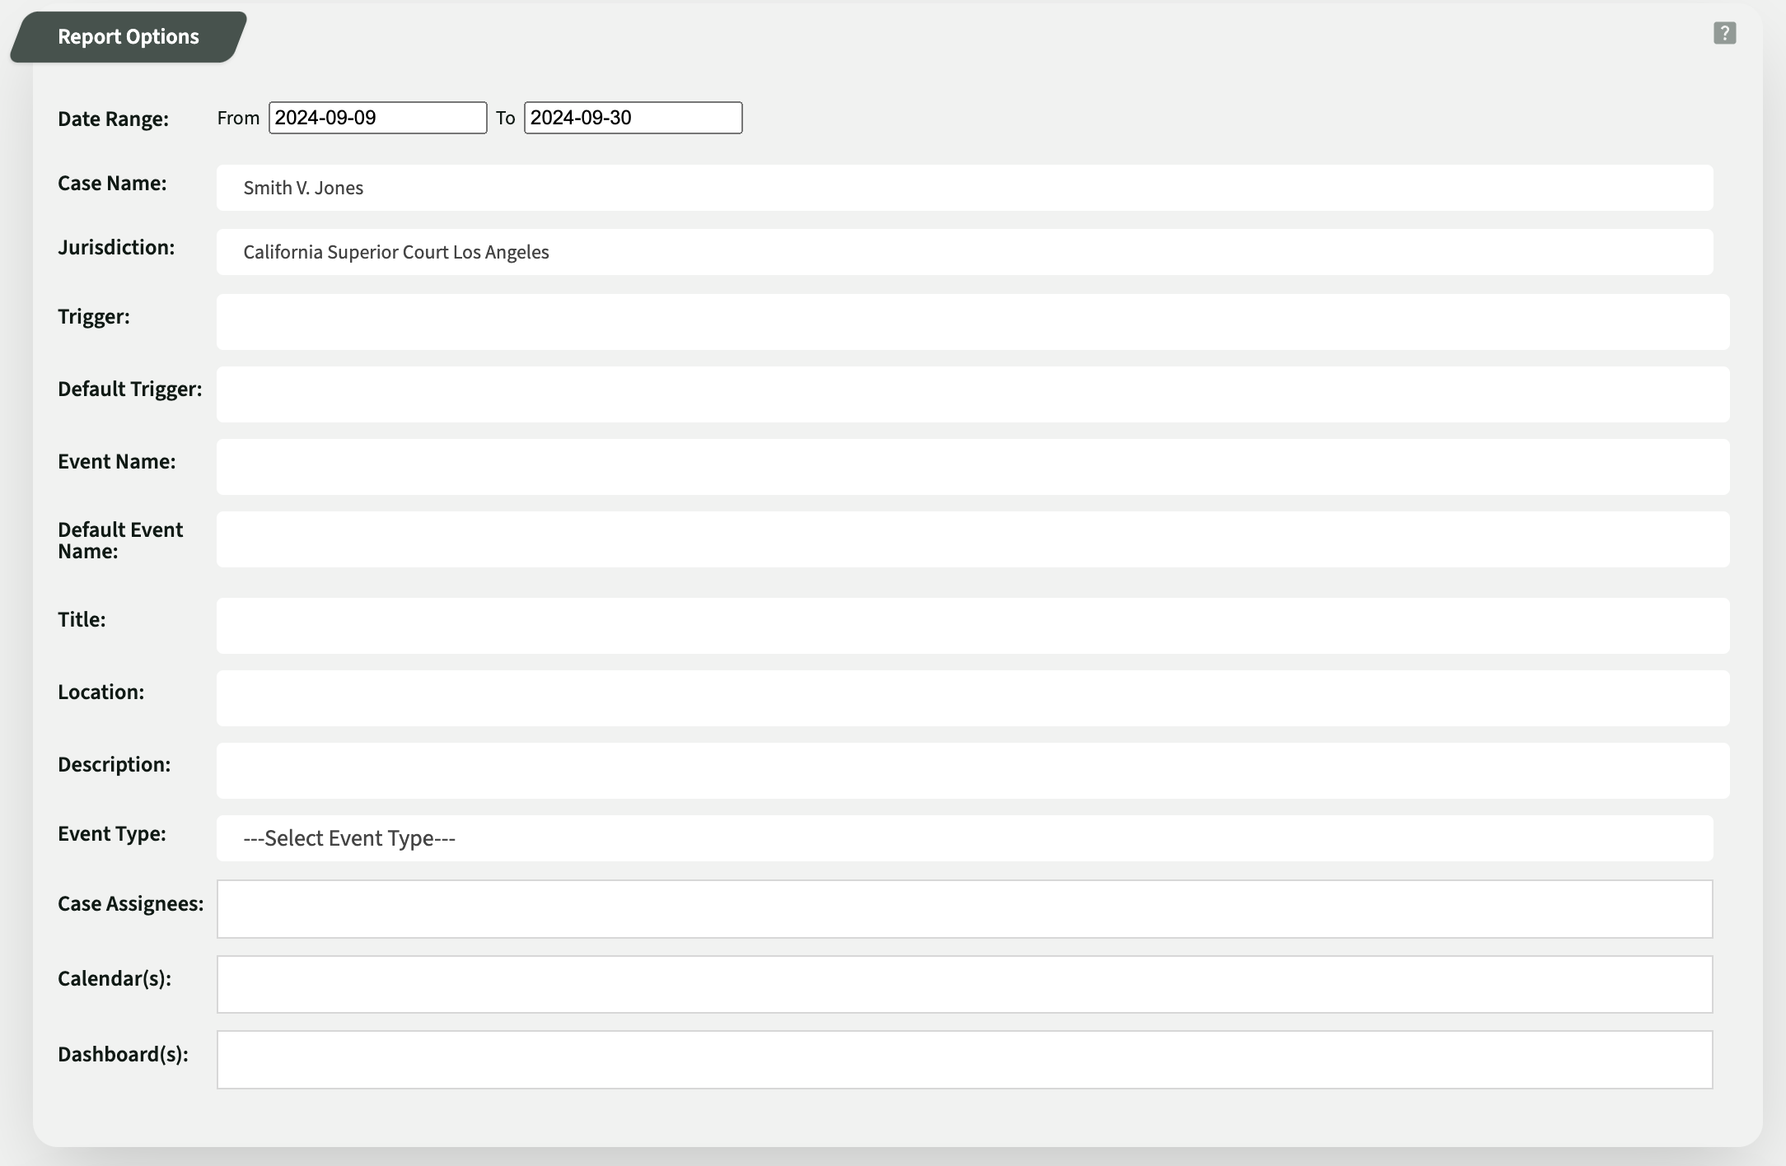Focus the Dashboard(s) selection box
The width and height of the screenshot is (1786, 1166).
tap(965, 1060)
